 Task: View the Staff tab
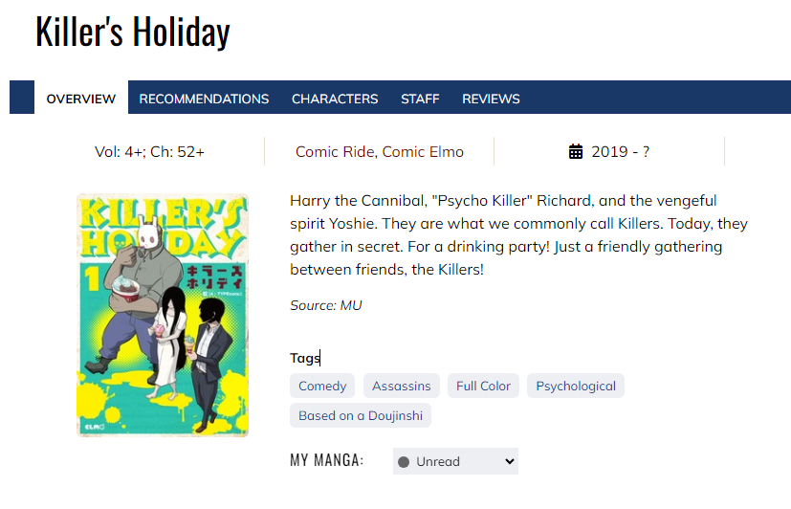coord(420,99)
